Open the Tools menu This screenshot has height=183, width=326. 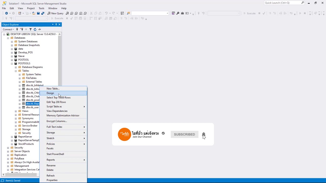(x=42, y=8)
